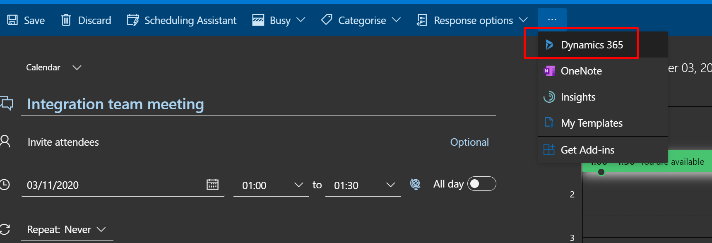Open Get Add-ins
This screenshot has height=243, width=712.
coord(587,150)
